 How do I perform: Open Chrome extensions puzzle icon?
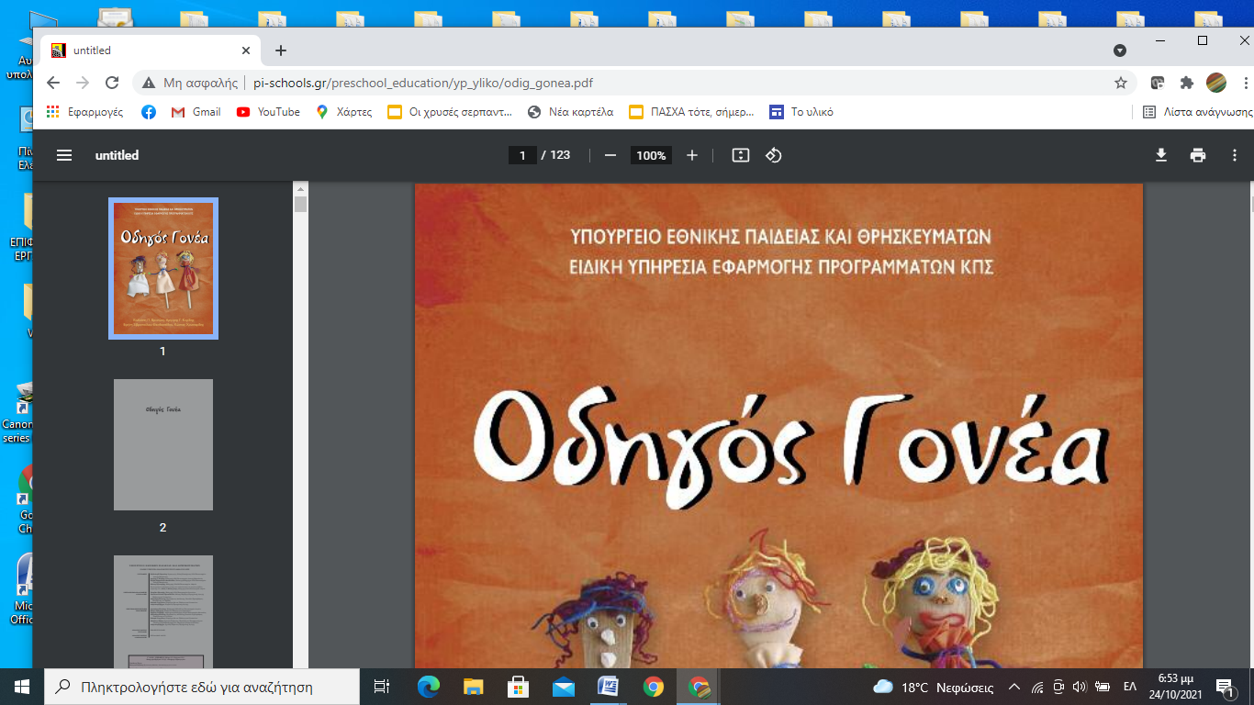click(x=1186, y=83)
